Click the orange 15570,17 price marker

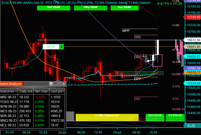pyautogui.click(x=192, y=72)
